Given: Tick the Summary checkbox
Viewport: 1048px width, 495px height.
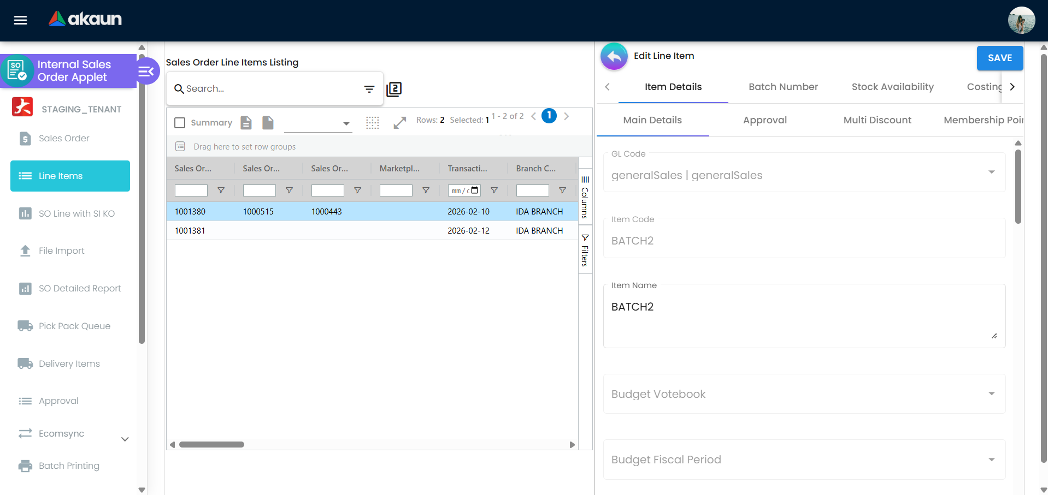Looking at the screenshot, I should [x=180, y=123].
